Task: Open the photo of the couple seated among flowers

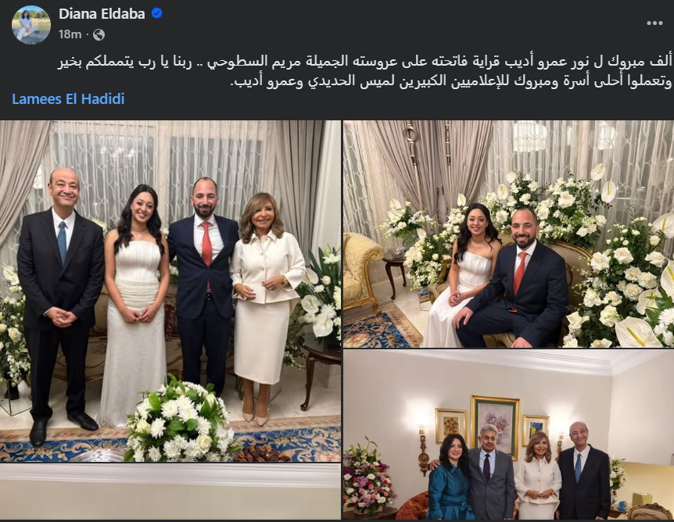Action: (508, 234)
